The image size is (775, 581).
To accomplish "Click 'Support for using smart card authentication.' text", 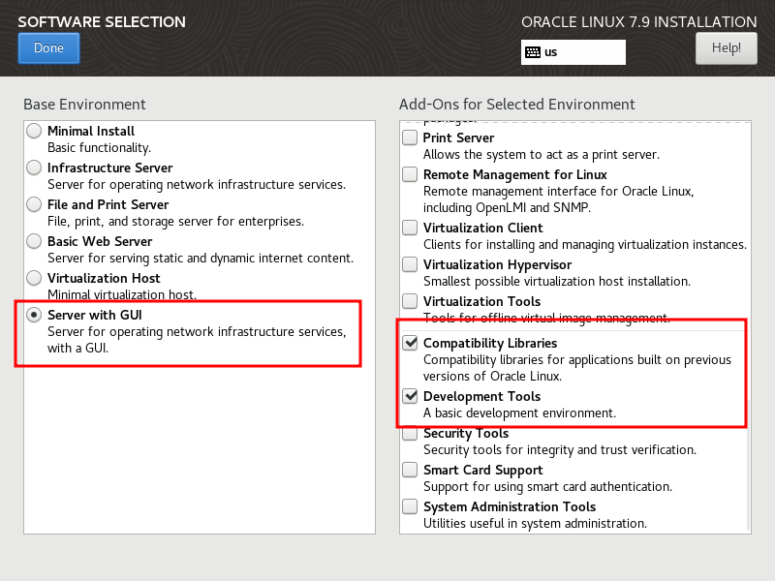I will [547, 487].
